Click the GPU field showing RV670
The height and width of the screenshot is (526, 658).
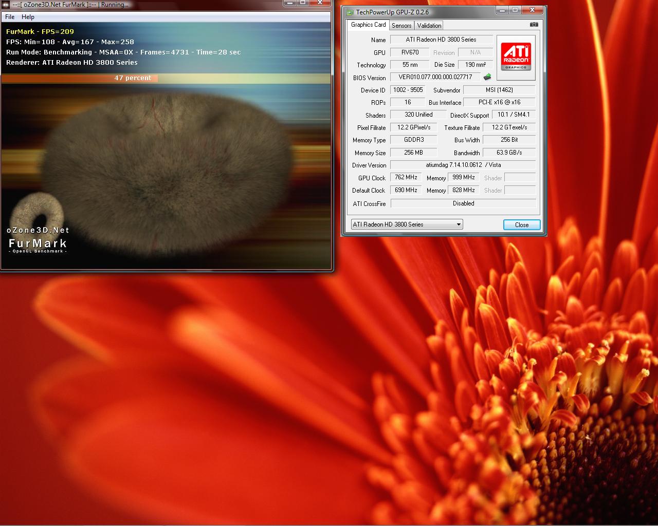[x=410, y=52]
